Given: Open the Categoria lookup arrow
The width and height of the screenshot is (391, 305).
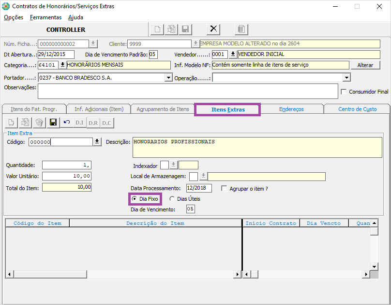Looking at the screenshot, I should (x=62, y=65).
